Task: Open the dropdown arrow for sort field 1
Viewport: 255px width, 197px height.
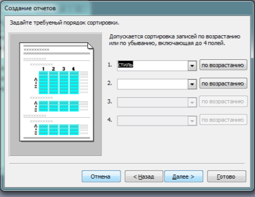Action: tap(192, 66)
